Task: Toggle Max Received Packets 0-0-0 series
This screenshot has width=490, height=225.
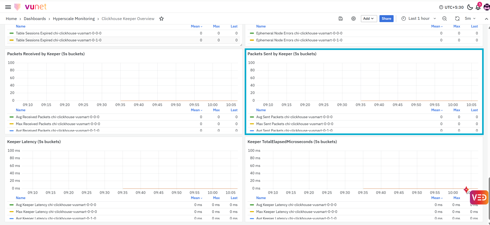Action: tap(58, 124)
